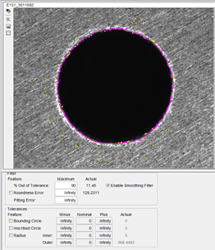Click the Radius Inner Nominal field
This screenshot has height=250, width=215.
coord(84,235)
